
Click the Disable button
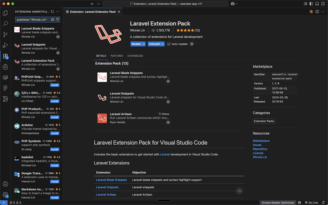point(136,44)
